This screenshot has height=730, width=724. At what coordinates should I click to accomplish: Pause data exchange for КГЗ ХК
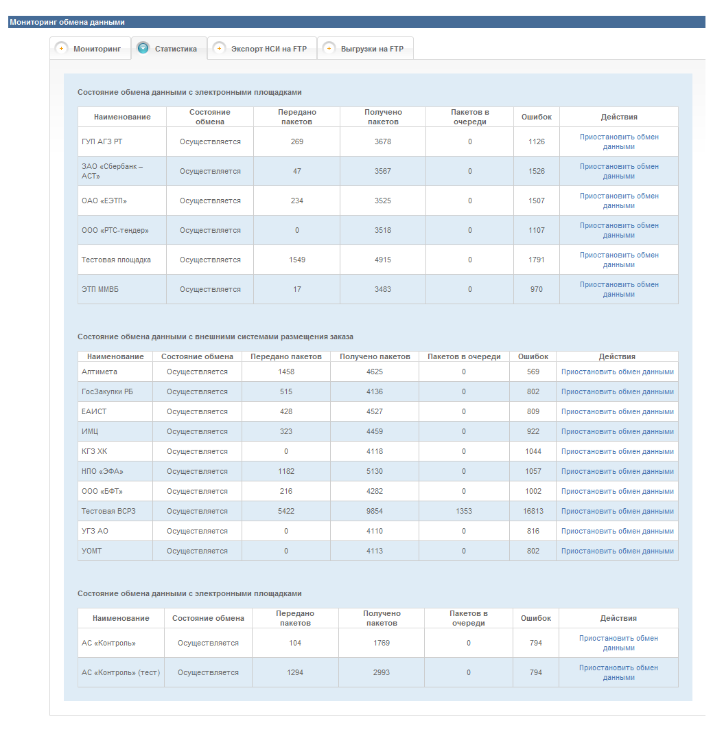(618, 452)
